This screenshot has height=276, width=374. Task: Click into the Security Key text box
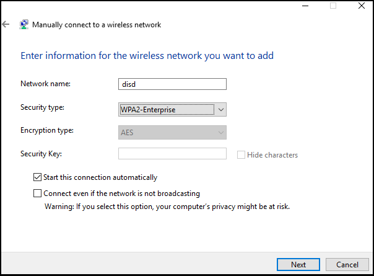(x=172, y=154)
